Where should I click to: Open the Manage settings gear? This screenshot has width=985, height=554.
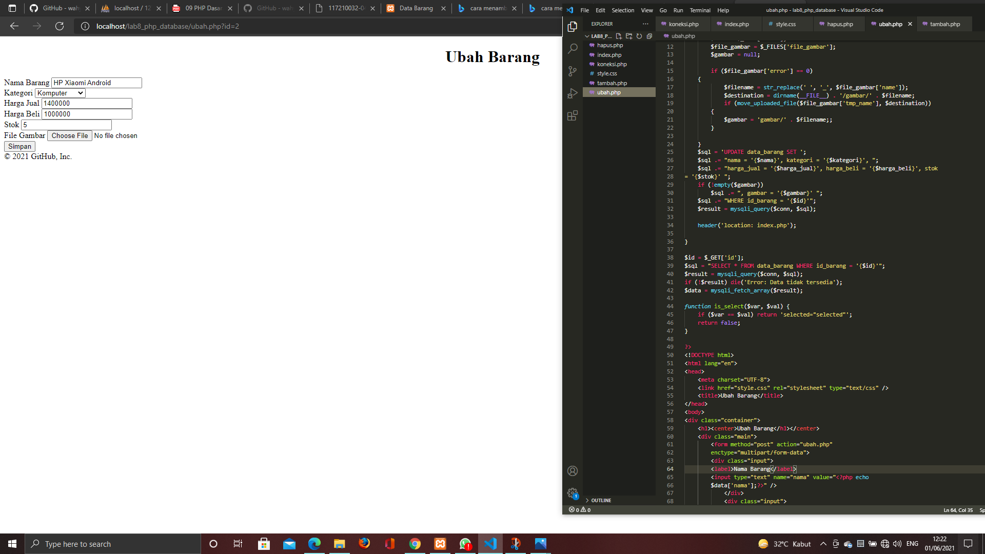click(572, 493)
